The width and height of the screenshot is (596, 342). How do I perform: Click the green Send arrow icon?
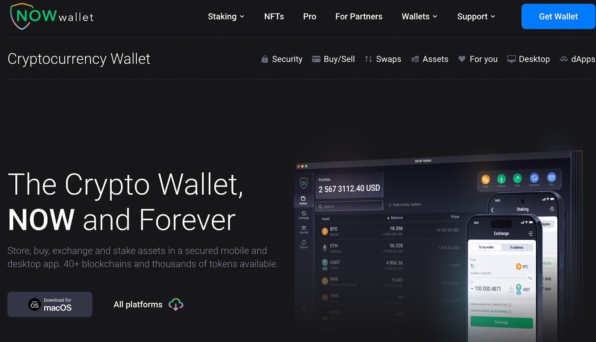pyautogui.click(x=517, y=178)
